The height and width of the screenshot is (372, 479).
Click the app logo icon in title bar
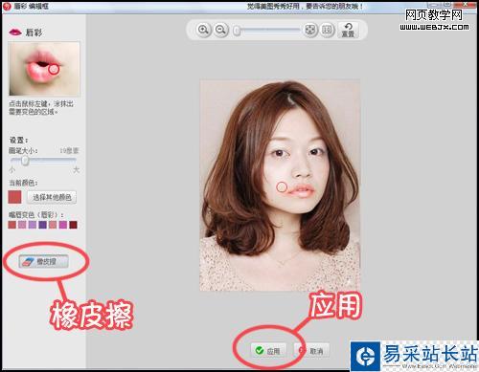tap(7, 6)
